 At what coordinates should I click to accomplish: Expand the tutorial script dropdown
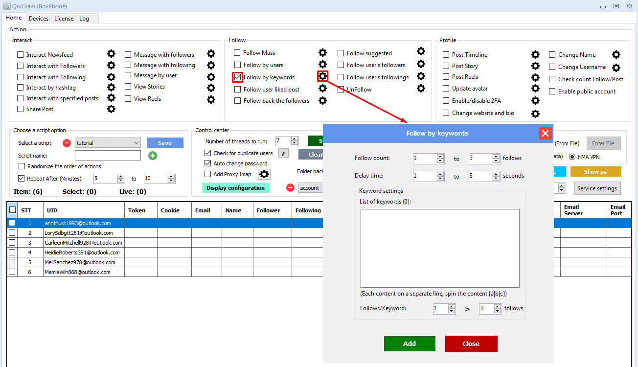pos(136,143)
